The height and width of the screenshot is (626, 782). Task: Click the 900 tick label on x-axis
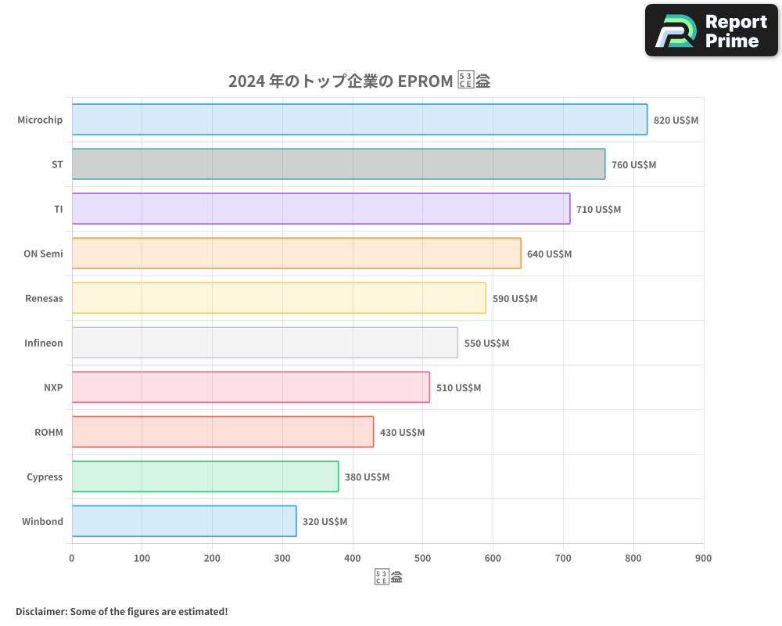coord(703,558)
